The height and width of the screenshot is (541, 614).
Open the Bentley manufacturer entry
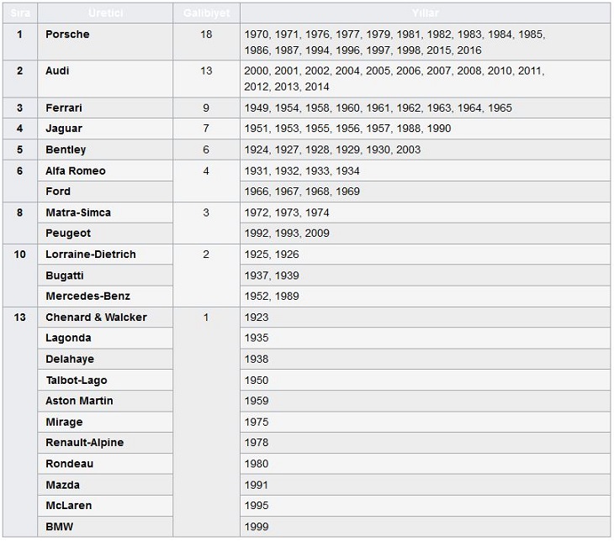click(66, 150)
